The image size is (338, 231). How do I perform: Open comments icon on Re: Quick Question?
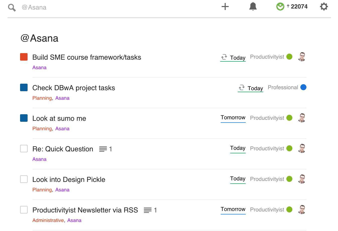[103, 149]
